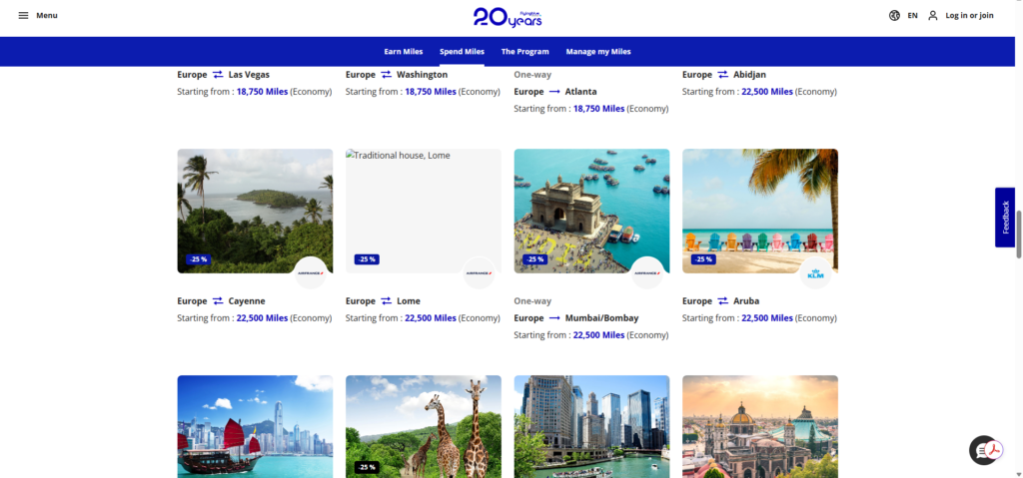1023x478 pixels.
Task: Click 22,500 Miles price under Lome
Action: pos(430,318)
